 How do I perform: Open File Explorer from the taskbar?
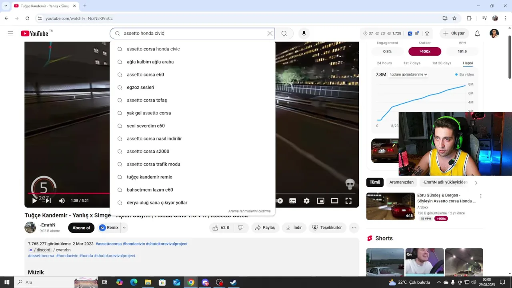pyautogui.click(x=148, y=282)
